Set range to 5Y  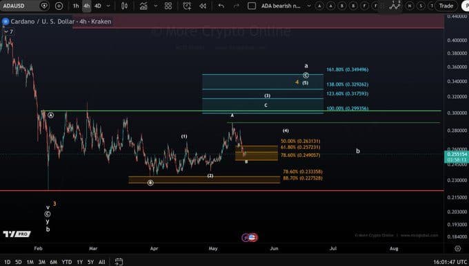(90, 262)
